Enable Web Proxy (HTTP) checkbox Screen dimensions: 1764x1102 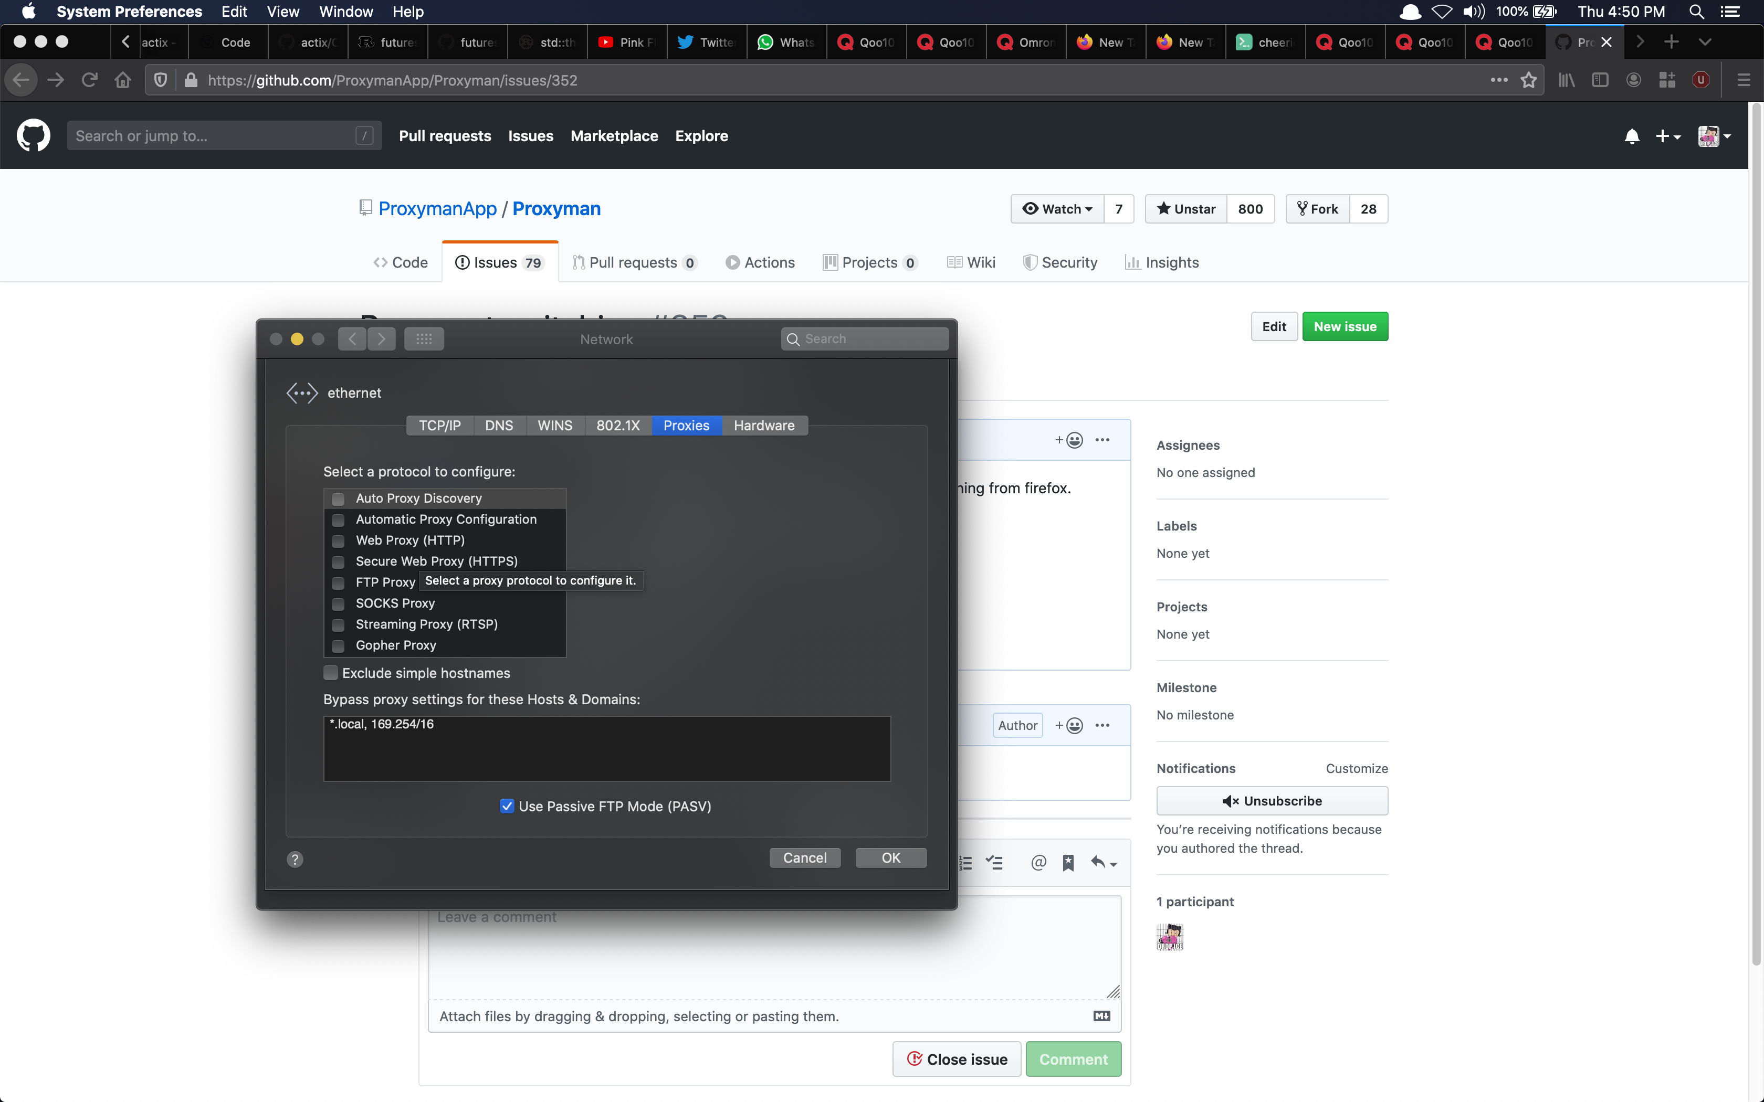[338, 541]
